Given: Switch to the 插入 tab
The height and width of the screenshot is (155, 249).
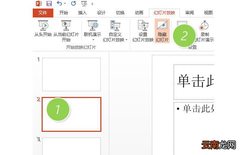Looking at the screenshot, I should (x=83, y=13).
